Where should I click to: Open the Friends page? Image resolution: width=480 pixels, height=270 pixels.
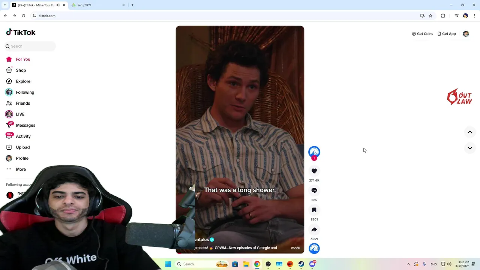tap(23, 103)
